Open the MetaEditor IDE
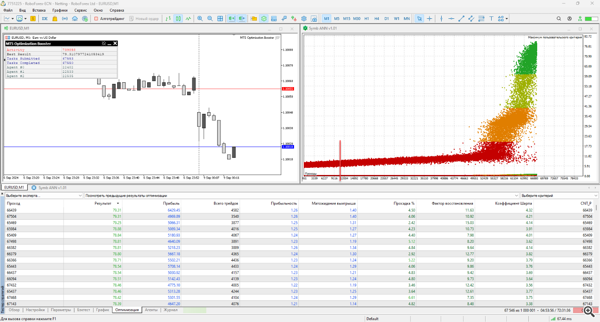The width and height of the screenshot is (600, 322). pos(45,18)
